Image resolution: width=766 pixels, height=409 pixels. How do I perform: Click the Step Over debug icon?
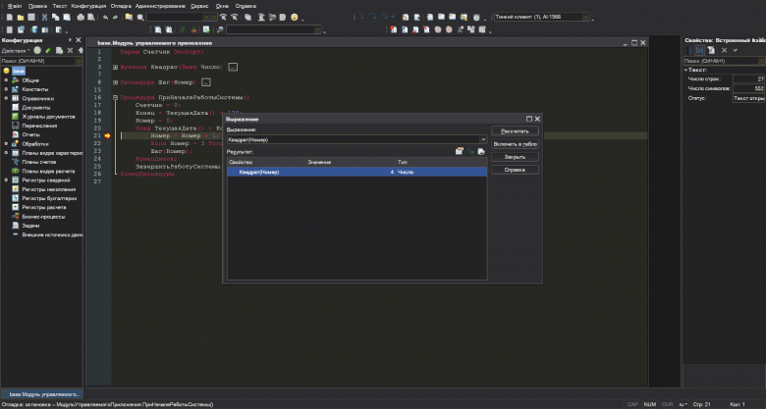point(372,17)
